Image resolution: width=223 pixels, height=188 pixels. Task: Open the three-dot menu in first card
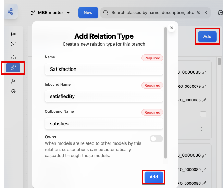pos(202,129)
